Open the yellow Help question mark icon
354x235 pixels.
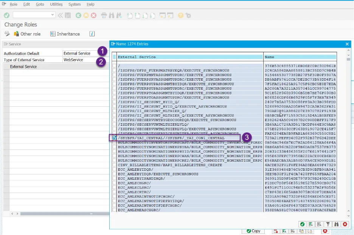coord(181,16)
